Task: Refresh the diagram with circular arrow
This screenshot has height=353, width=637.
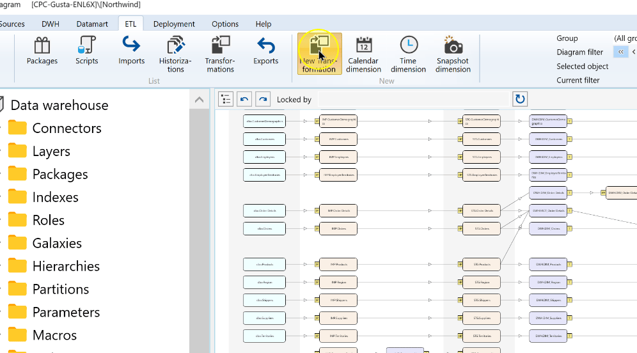Action: (520, 99)
